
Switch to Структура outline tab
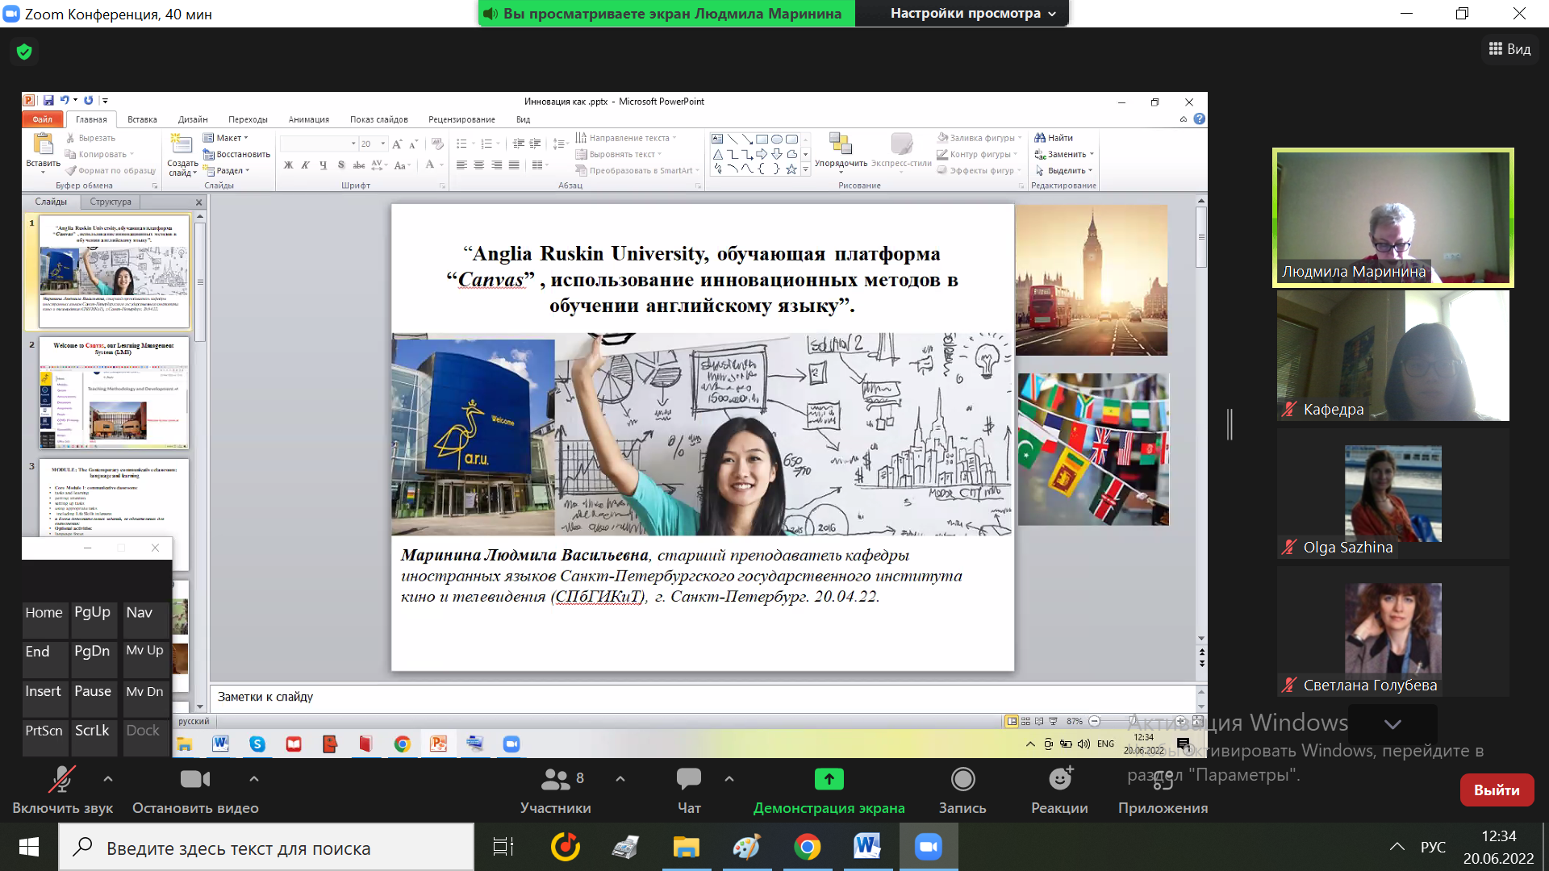coord(111,202)
